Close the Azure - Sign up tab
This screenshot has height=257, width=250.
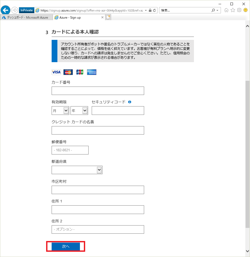(x=102, y=17)
